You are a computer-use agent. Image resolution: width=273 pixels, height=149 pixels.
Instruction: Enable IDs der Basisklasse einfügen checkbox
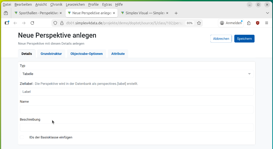point(22,137)
